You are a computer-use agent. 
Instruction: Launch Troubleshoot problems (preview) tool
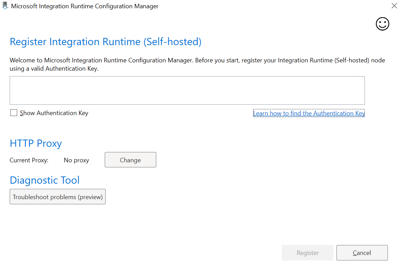57,197
